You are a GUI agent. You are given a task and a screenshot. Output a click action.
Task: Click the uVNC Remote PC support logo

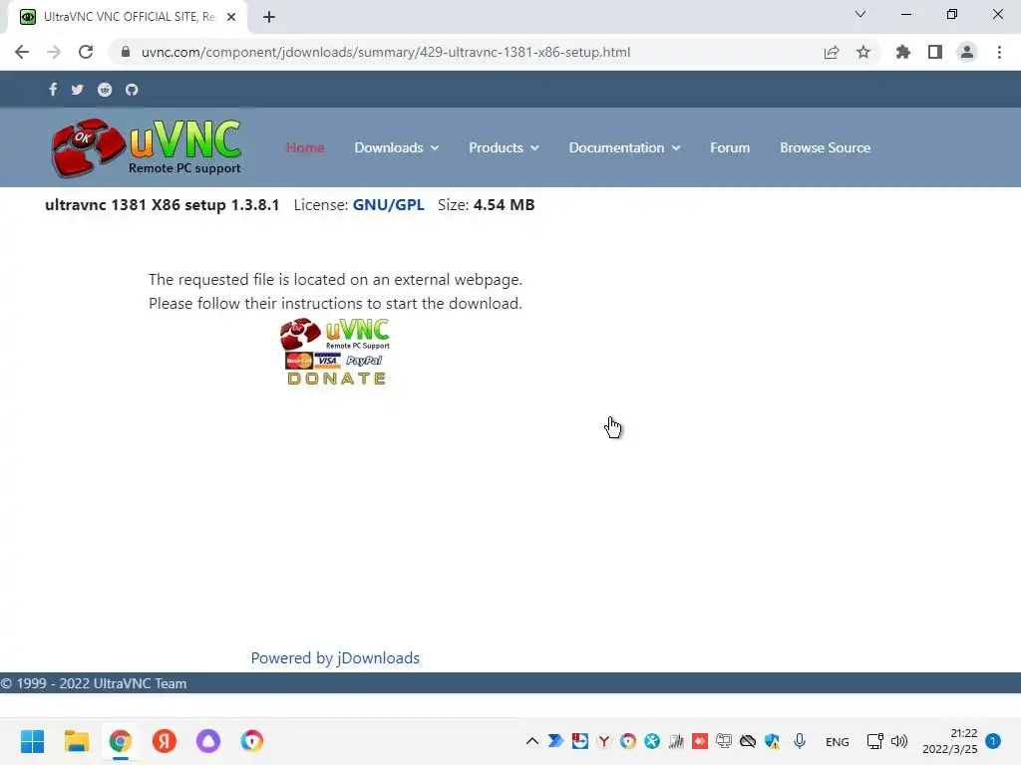[x=147, y=147]
